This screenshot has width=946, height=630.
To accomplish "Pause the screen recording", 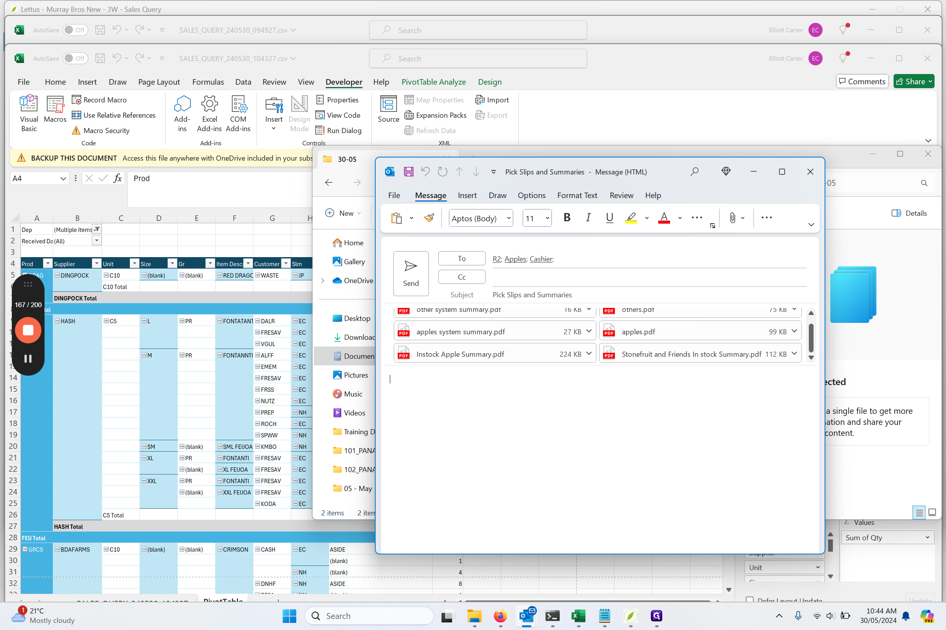I will pyautogui.click(x=28, y=358).
